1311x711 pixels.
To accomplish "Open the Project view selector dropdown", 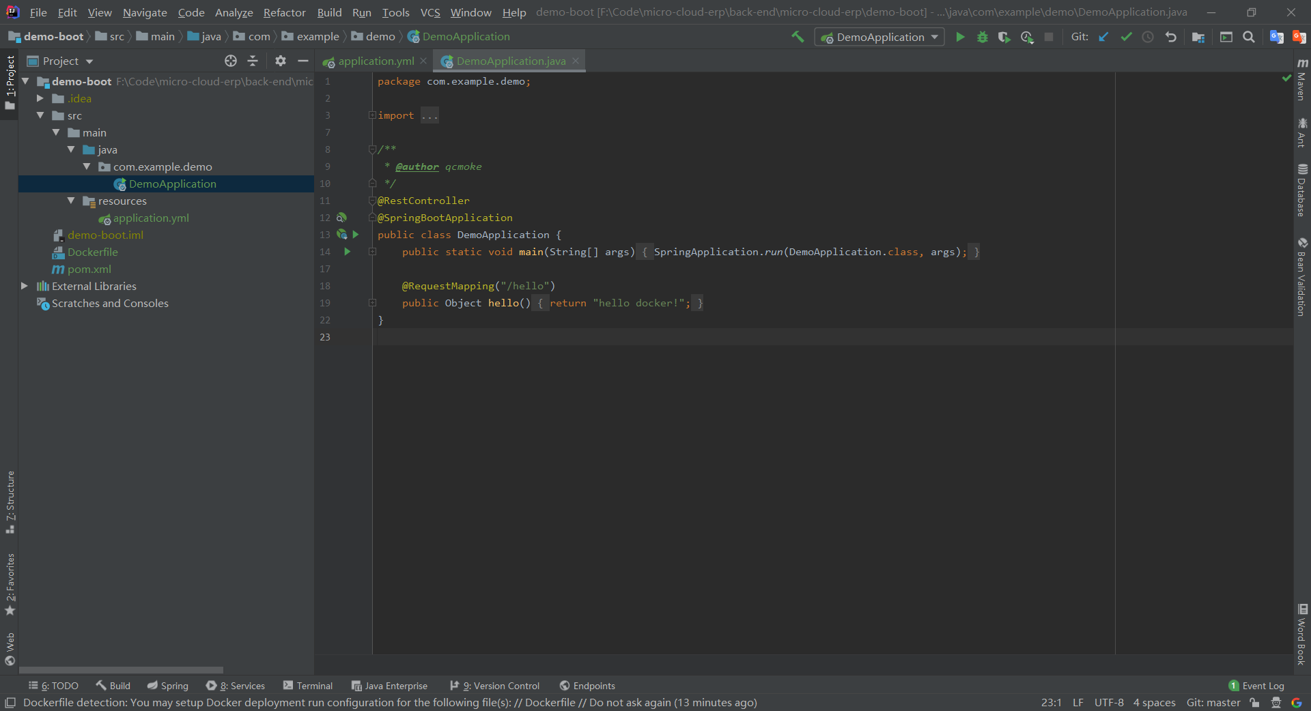I will tap(61, 61).
